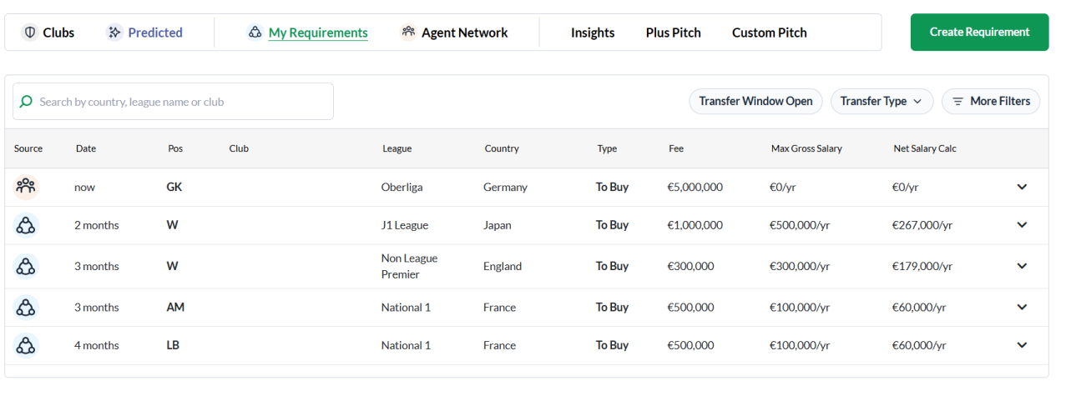Viewport: 1066px width, 396px height.
Task: Click the triangle-nodes icon beside My Requirements
Action: [255, 33]
